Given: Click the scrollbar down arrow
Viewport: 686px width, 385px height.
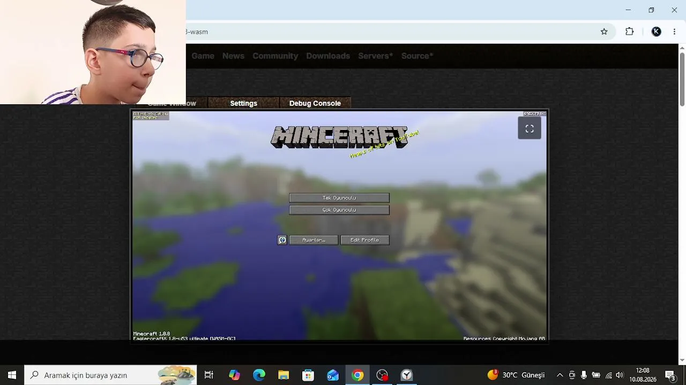Looking at the screenshot, I should coord(682,360).
